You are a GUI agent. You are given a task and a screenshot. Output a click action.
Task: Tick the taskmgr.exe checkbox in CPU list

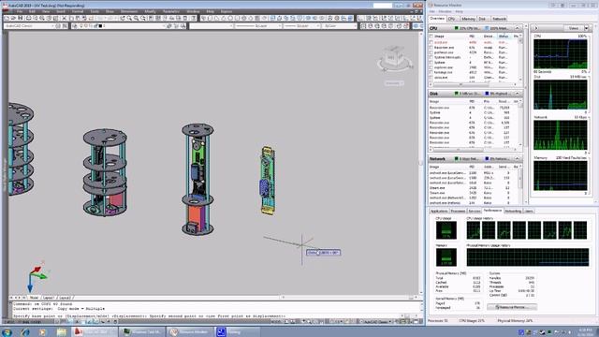pyautogui.click(x=431, y=72)
